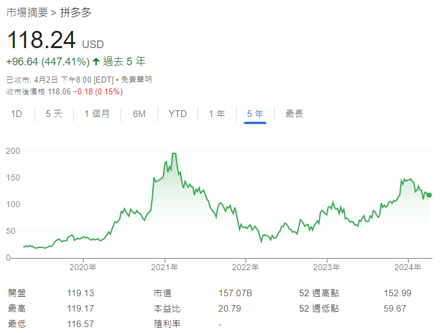446x333 pixels.
Task: Switch chart to YTD tab
Action: [177, 114]
